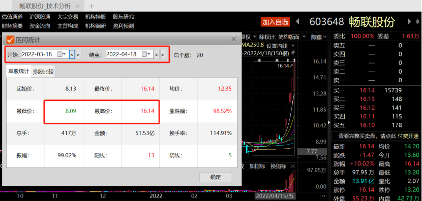The image size is (422, 201).
Task: Expand the 简约版面 layout dropdown
Action: point(305,37)
